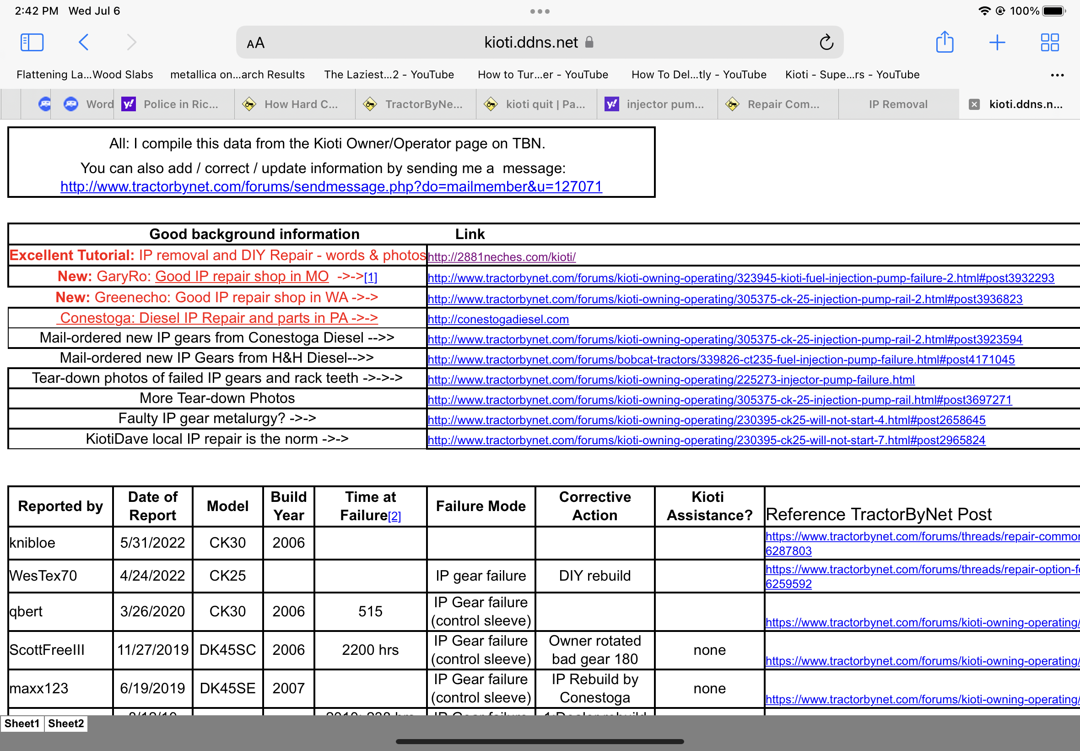Open the AA reader and text options
The width and height of the screenshot is (1080, 751).
point(256,44)
